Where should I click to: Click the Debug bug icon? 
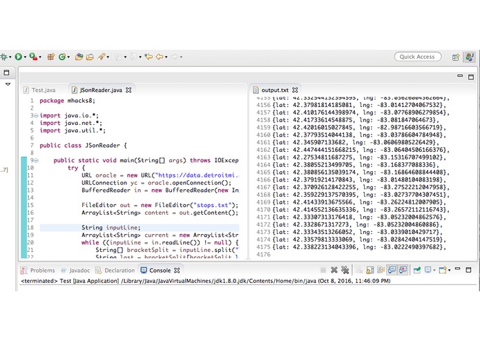coord(3,57)
